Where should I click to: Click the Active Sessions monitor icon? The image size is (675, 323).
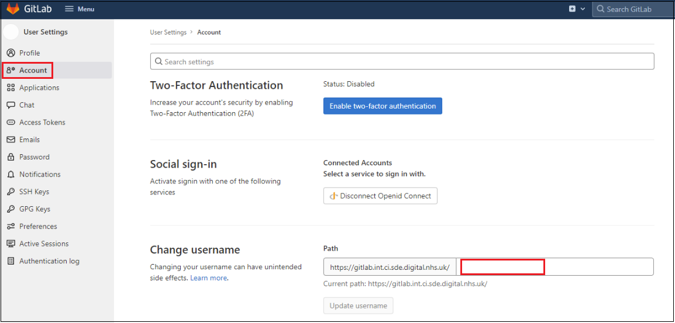[x=11, y=244]
